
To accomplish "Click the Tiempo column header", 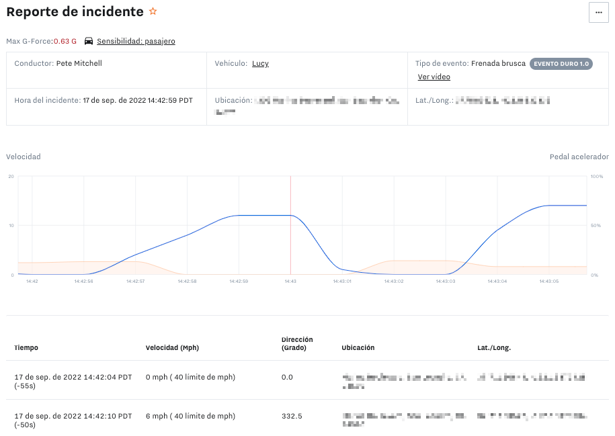I will click(26, 348).
